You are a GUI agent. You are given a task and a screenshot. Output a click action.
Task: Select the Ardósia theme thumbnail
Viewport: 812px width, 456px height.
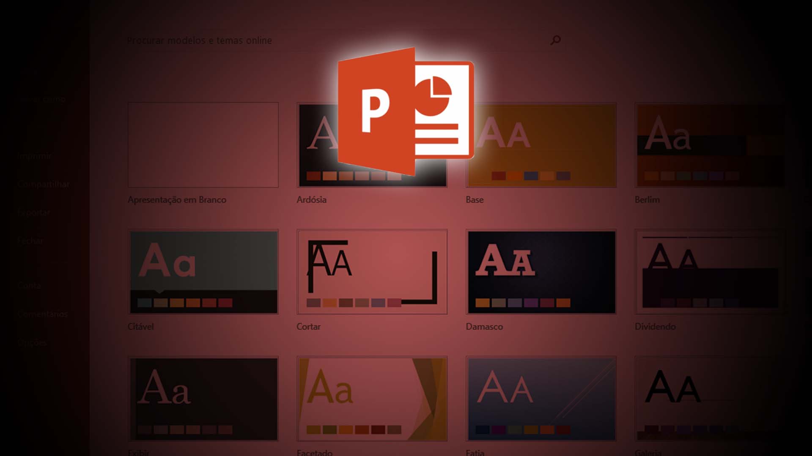[372, 145]
